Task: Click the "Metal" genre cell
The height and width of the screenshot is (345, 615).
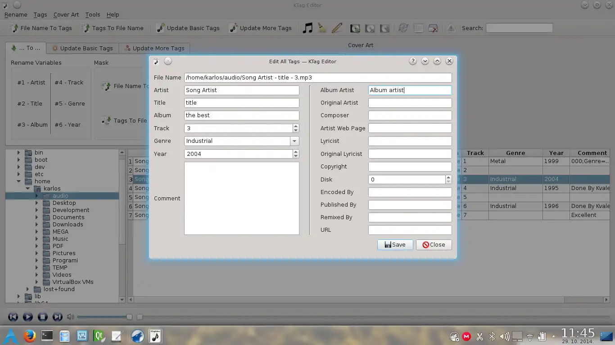Action: (516, 161)
